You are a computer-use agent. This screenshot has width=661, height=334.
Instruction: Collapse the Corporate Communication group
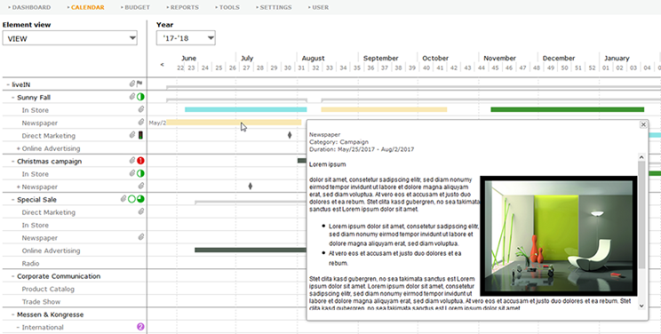(13, 276)
